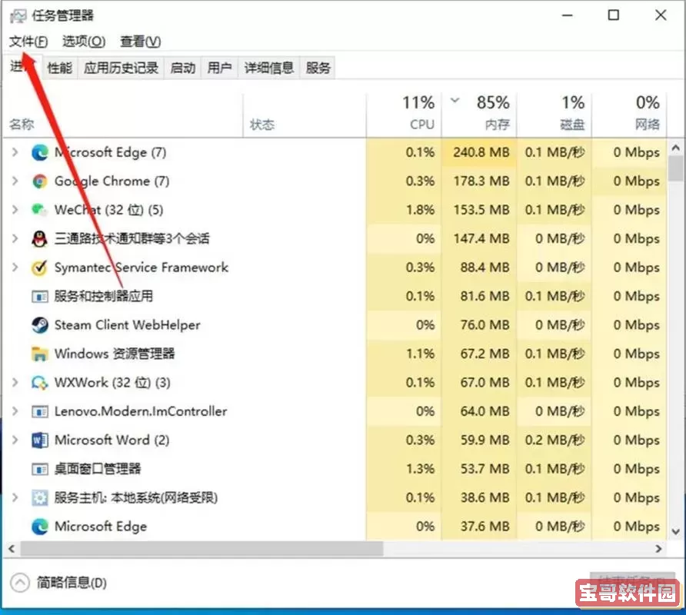Click the Google Chrome process icon
This screenshot has width=686, height=615.
[x=40, y=181]
